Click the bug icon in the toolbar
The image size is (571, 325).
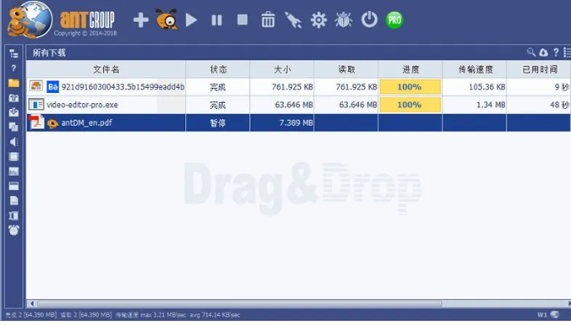[x=344, y=19]
